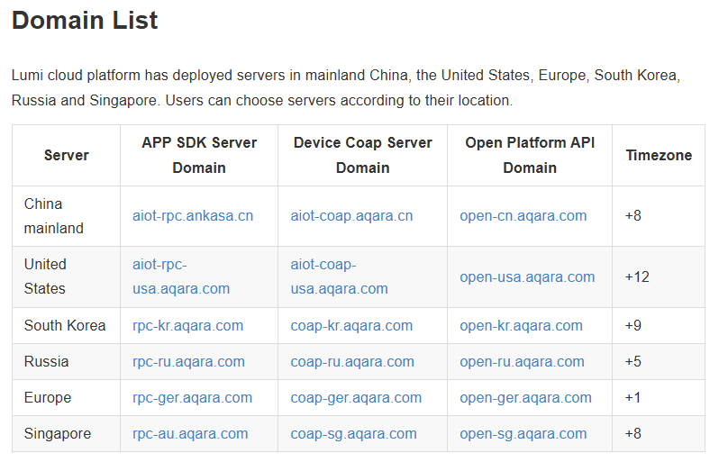Click the coap-sg.aqara.com link
The height and width of the screenshot is (462, 719).
click(x=353, y=434)
